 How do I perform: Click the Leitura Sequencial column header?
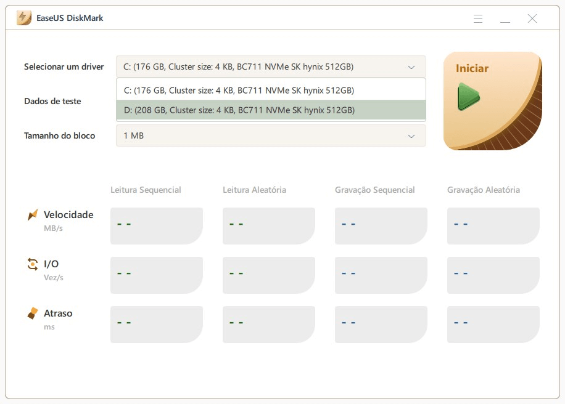click(146, 190)
